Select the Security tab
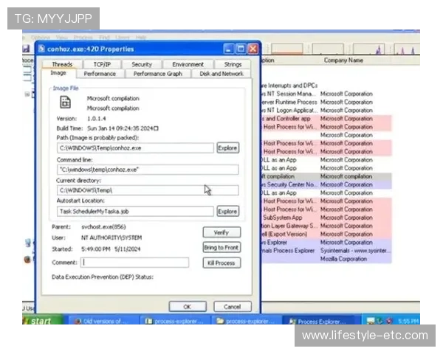Image resolution: width=443 pixels, height=354 pixels. [141, 64]
